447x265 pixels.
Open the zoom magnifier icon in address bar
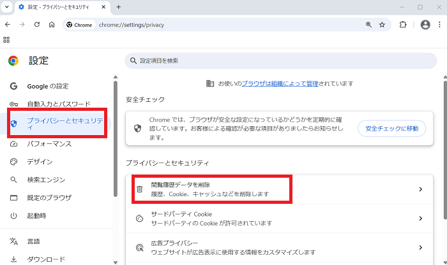(368, 25)
